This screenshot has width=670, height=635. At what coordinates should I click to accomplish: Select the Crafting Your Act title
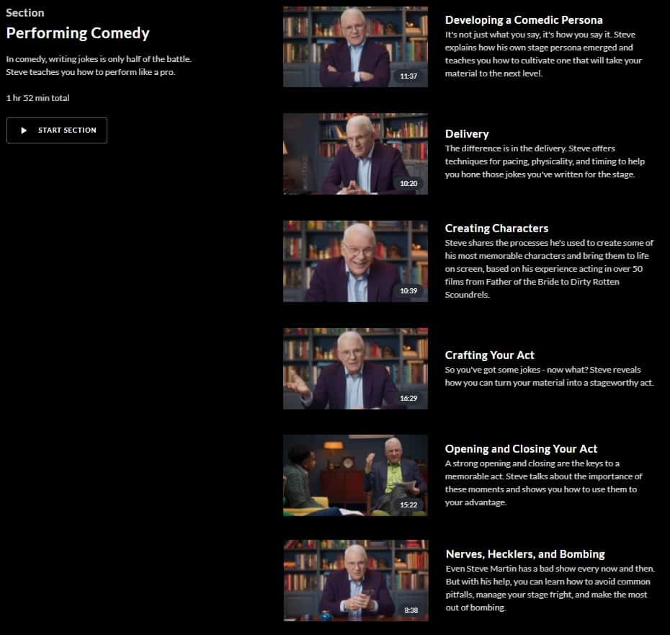(x=490, y=355)
